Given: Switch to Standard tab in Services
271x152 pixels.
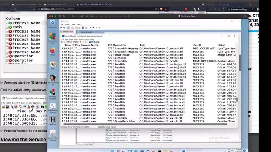Looking at the screenshot, I should (x=89, y=144).
